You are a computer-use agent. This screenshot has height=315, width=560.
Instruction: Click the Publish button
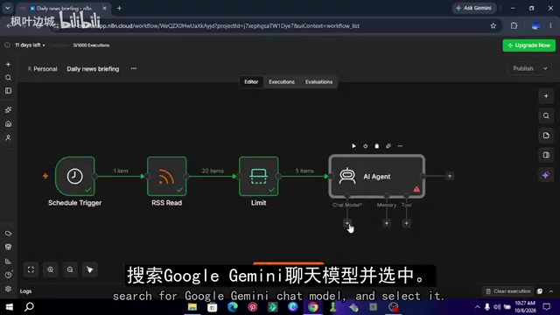[x=523, y=68]
